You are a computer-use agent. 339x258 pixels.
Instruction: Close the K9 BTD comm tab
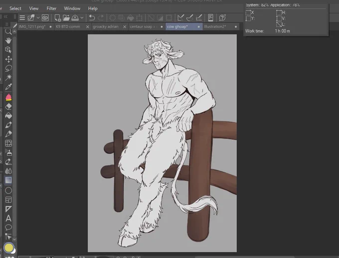click(87, 27)
